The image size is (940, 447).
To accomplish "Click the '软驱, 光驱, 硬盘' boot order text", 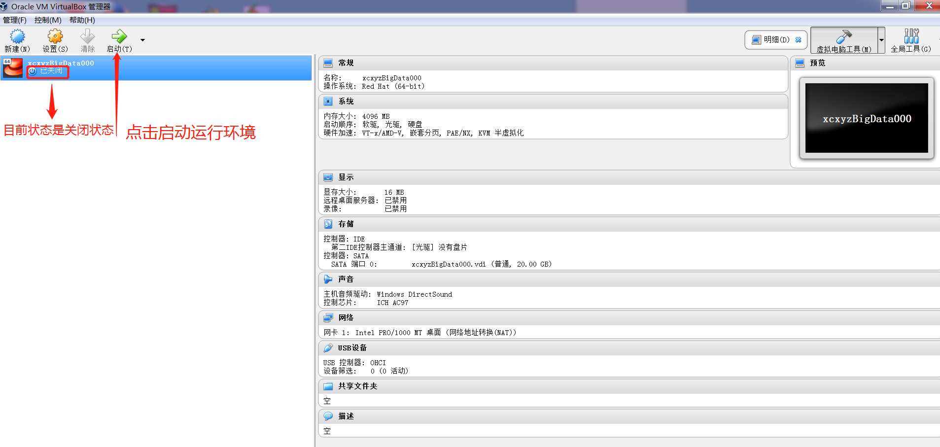I will point(392,125).
